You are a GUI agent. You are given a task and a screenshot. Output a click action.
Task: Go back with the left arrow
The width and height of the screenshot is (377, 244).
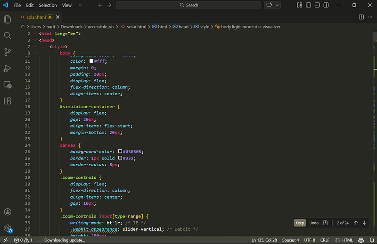[100, 5]
